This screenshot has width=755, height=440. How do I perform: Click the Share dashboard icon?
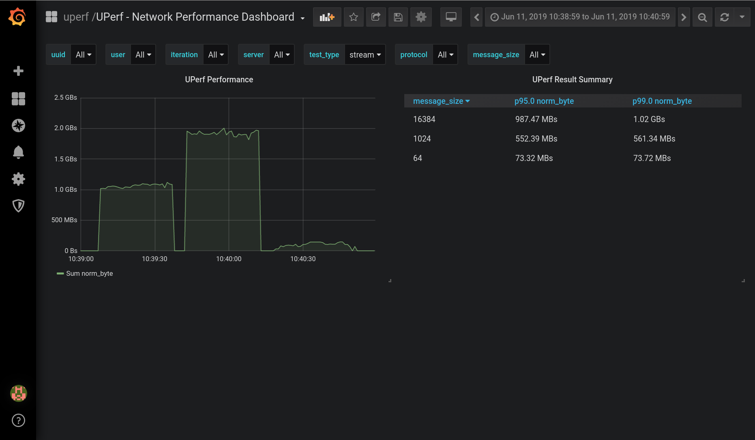coord(376,17)
